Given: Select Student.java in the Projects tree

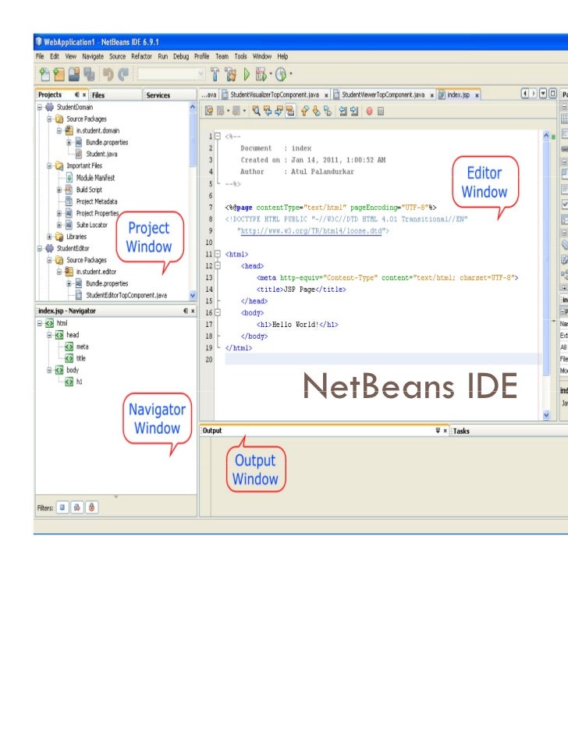Looking at the screenshot, I should (x=101, y=154).
